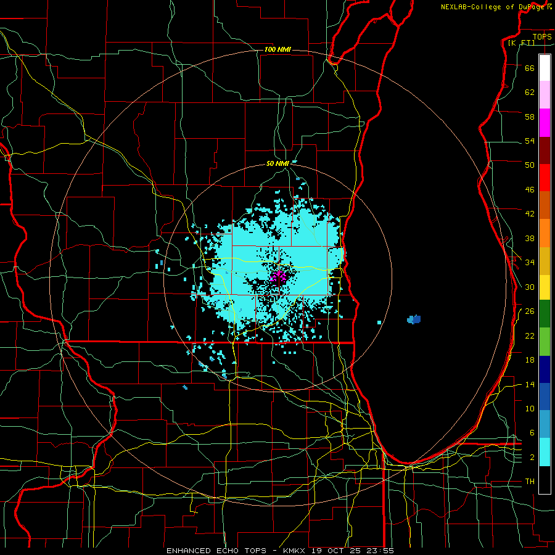Click the TOPS legend title

tap(542, 36)
